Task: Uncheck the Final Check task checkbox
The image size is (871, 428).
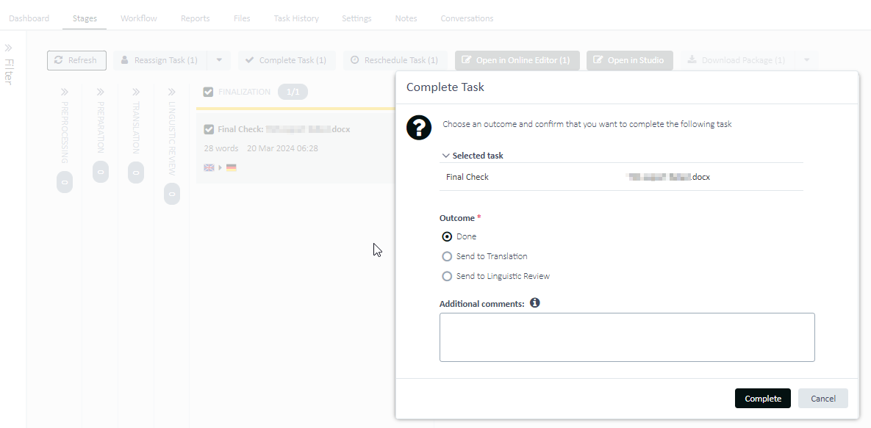Action: (209, 129)
